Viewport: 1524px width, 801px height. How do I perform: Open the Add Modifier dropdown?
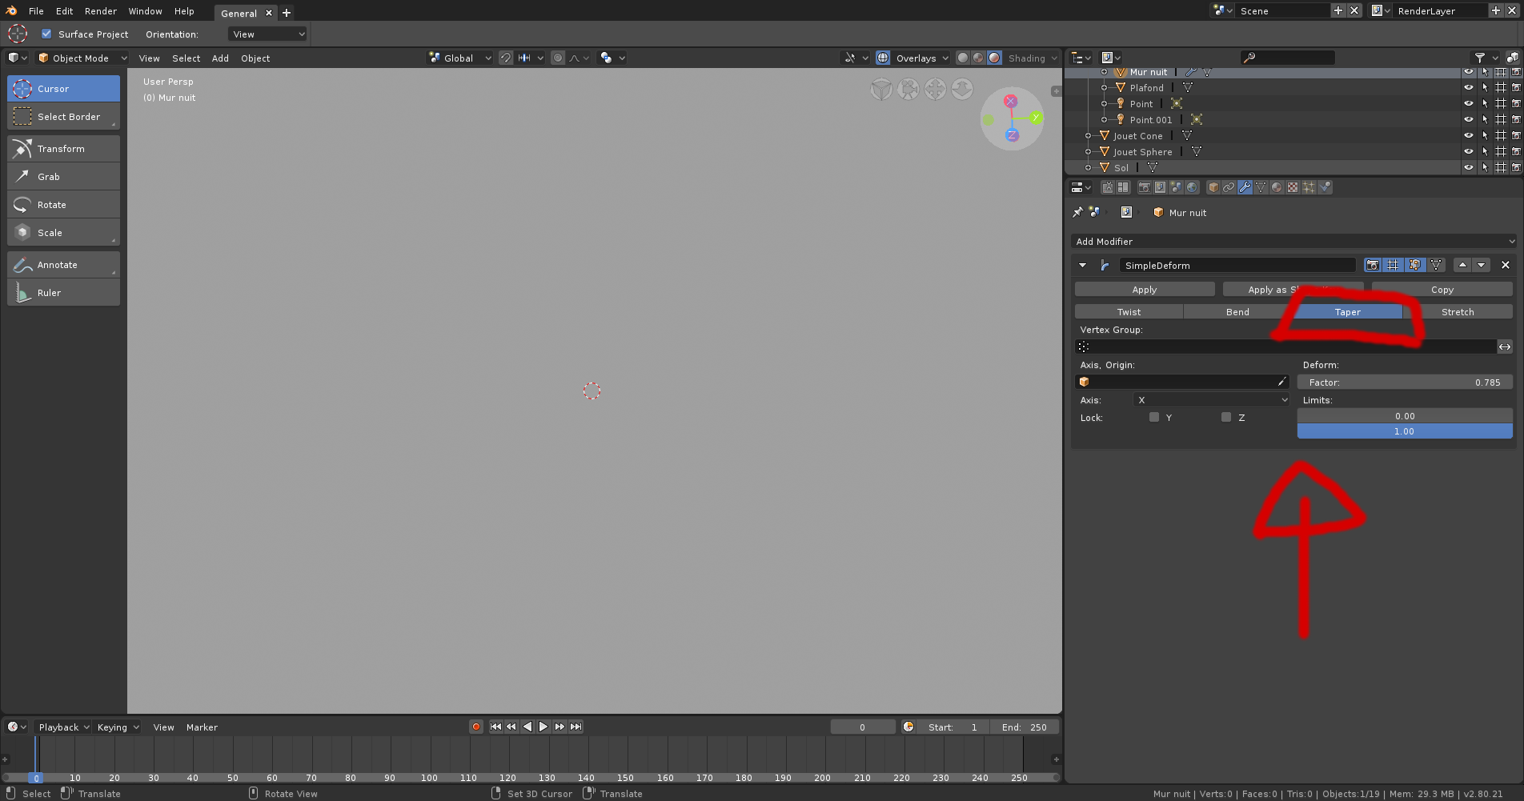click(1293, 241)
